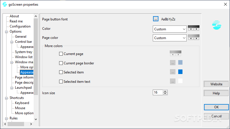The image size is (230, 129).
Task: Increase Icon size with up arrow
Action: 165,91
